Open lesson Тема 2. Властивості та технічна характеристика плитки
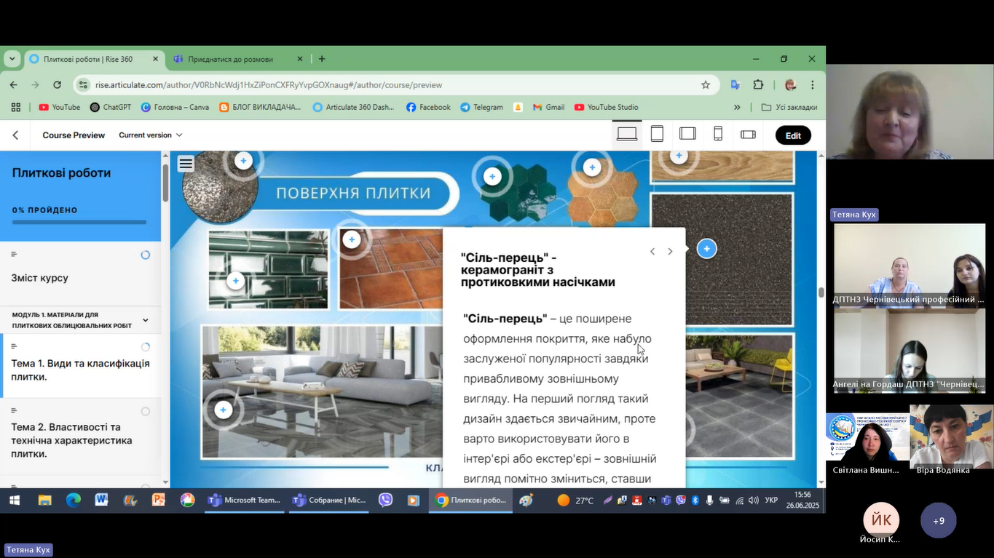 click(71, 440)
